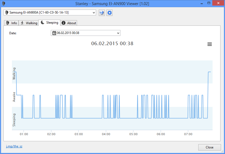Click the chart title 06.02.2015 00:38
This screenshot has width=225, height=154.
click(x=112, y=44)
